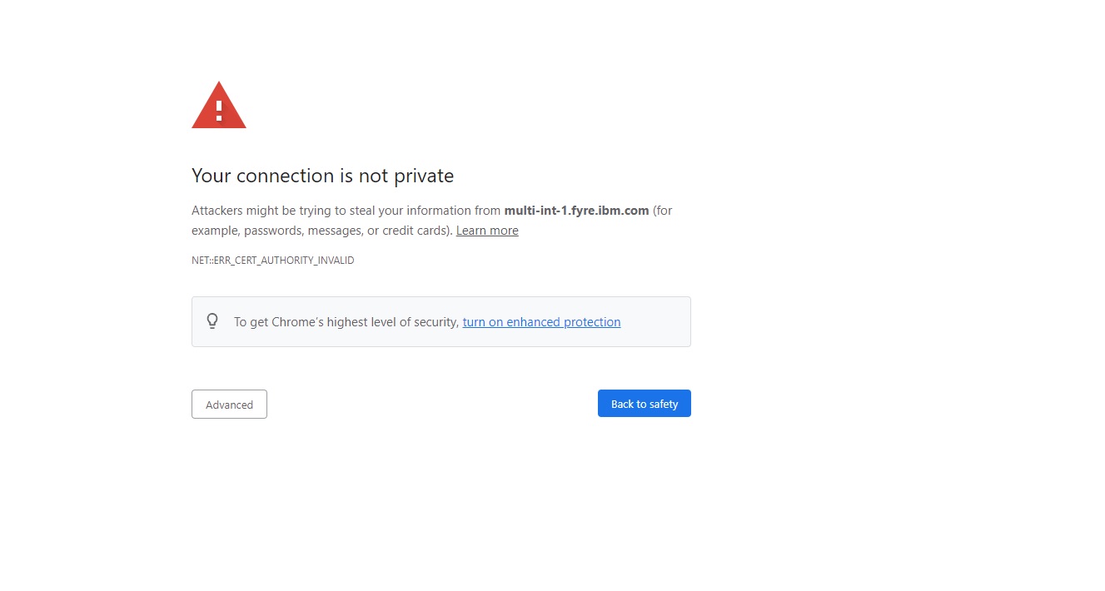Click the white exclamation mark inside the triangle

(219, 110)
